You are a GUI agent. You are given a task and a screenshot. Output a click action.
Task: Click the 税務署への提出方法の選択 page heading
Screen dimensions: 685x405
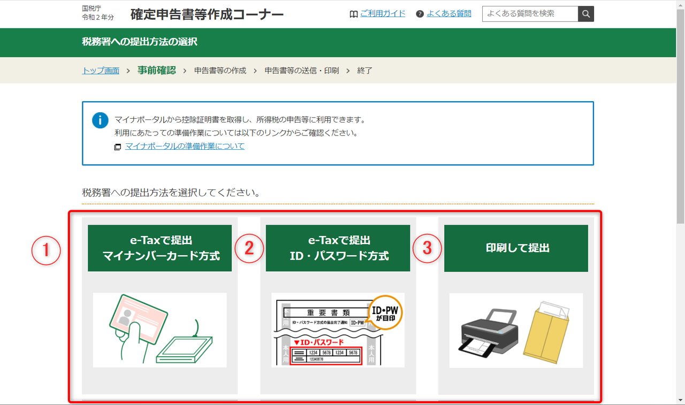pos(140,42)
